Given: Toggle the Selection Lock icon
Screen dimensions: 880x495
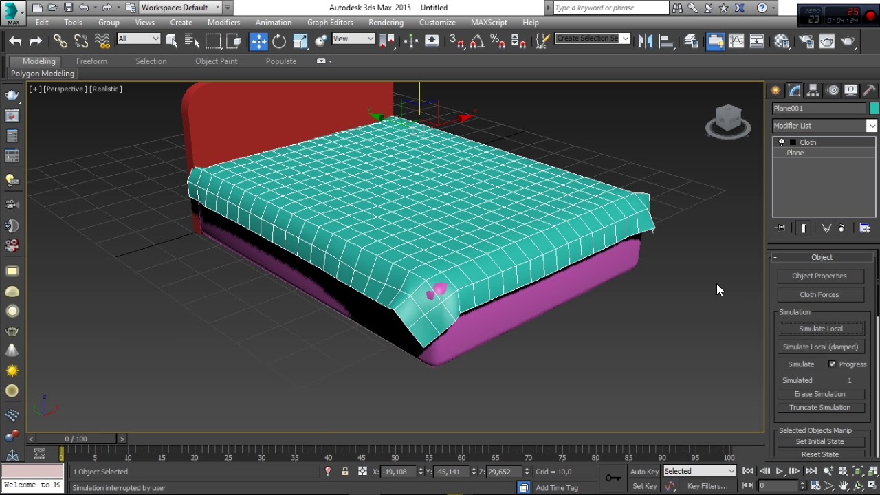Looking at the screenshot, I should [x=344, y=472].
